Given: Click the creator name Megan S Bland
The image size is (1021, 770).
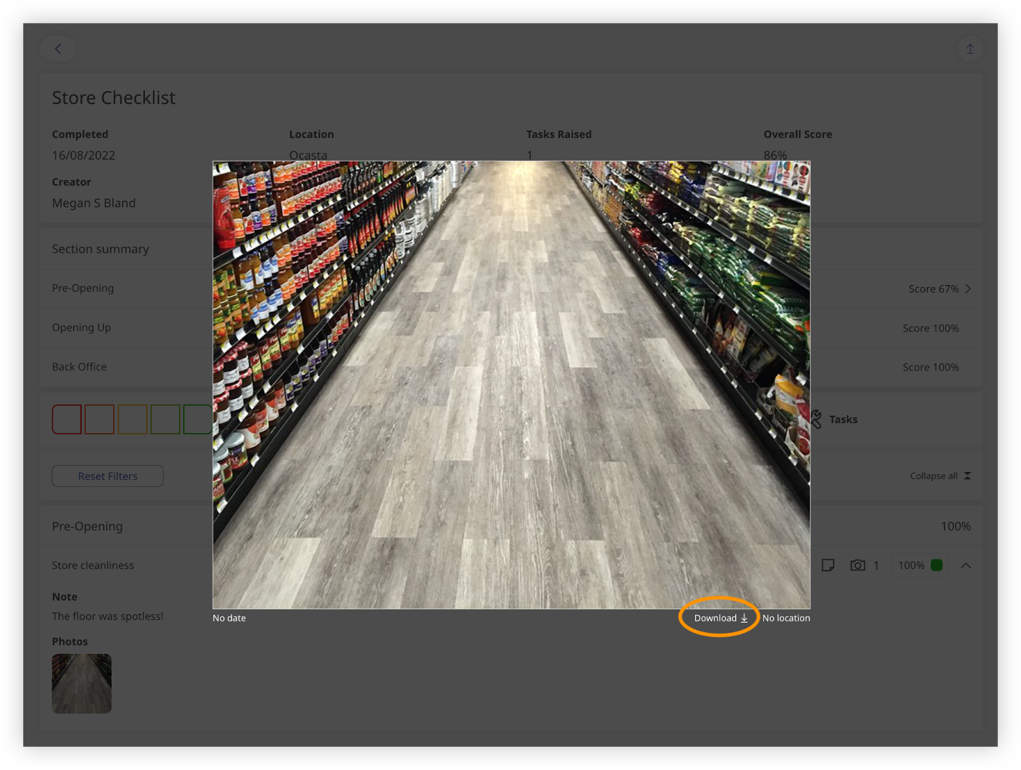Looking at the screenshot, I should 94,203.
